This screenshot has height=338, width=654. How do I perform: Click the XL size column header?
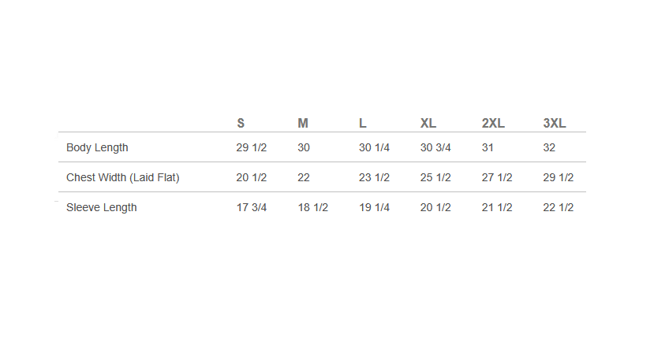428,123
